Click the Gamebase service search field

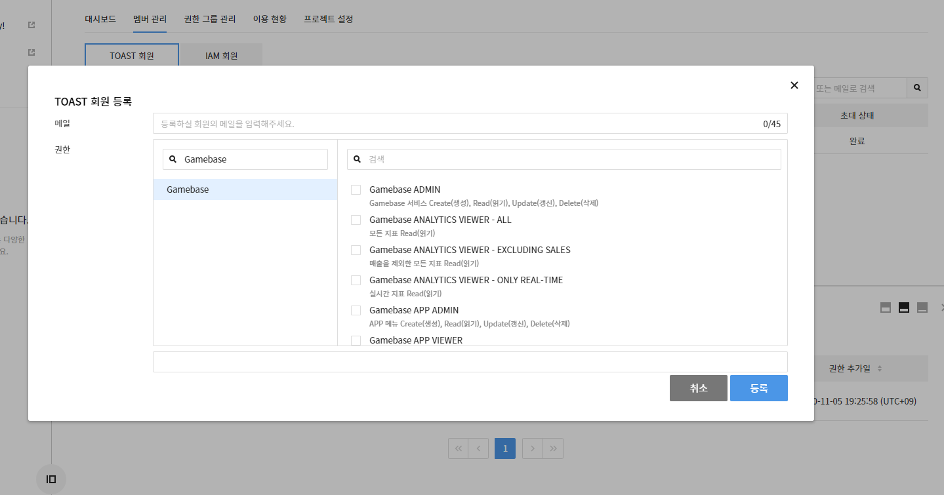pyautogui.click(x=245, y=159)
